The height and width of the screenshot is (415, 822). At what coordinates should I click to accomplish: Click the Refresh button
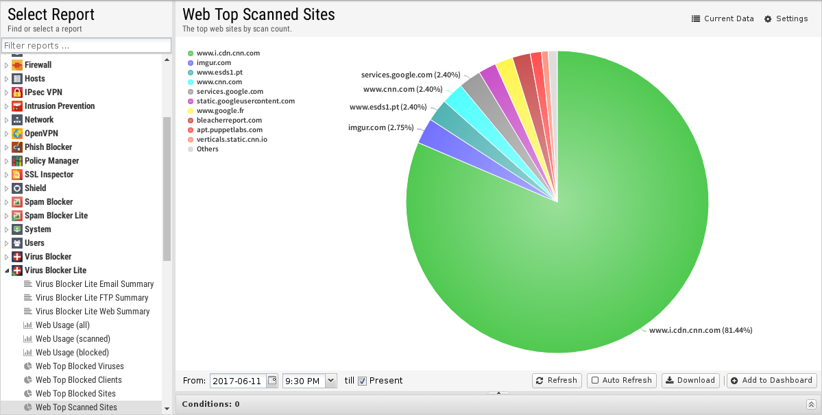pos(557,381)
